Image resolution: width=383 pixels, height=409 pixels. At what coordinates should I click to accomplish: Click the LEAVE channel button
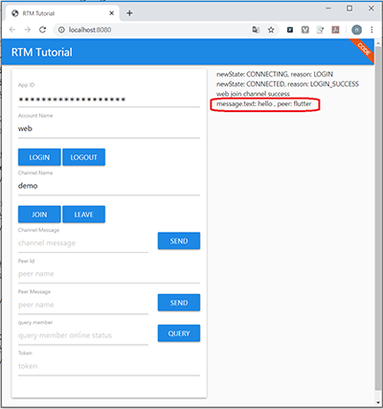pos(83,215)
